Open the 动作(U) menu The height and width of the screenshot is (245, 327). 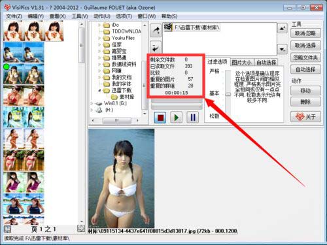(x=102, y=16)
